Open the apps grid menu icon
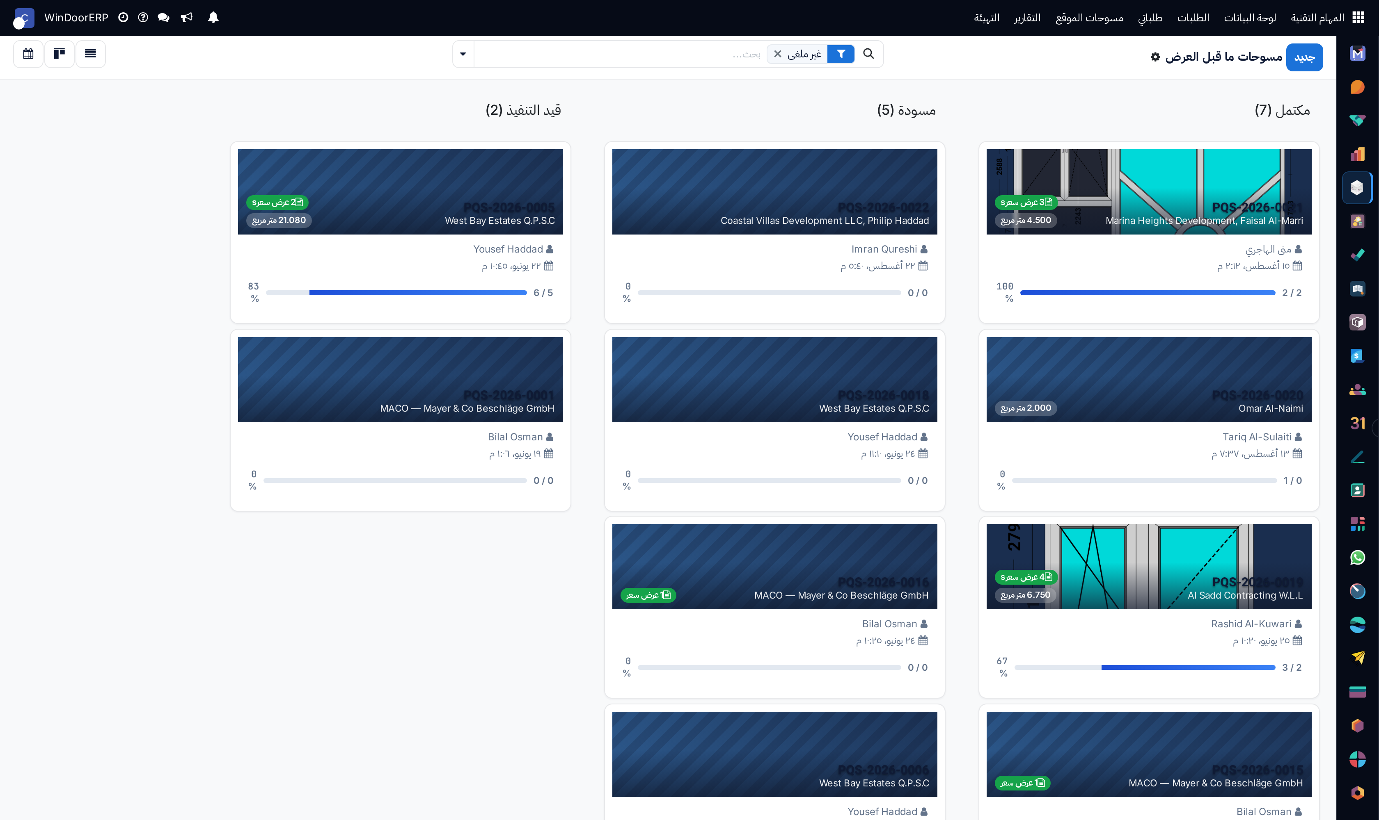 pos(1358,18)
